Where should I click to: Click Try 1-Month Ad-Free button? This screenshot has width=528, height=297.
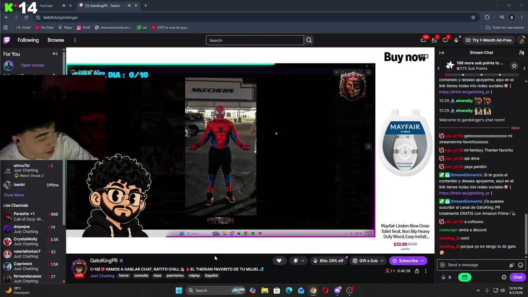click(x=488, y=40)
